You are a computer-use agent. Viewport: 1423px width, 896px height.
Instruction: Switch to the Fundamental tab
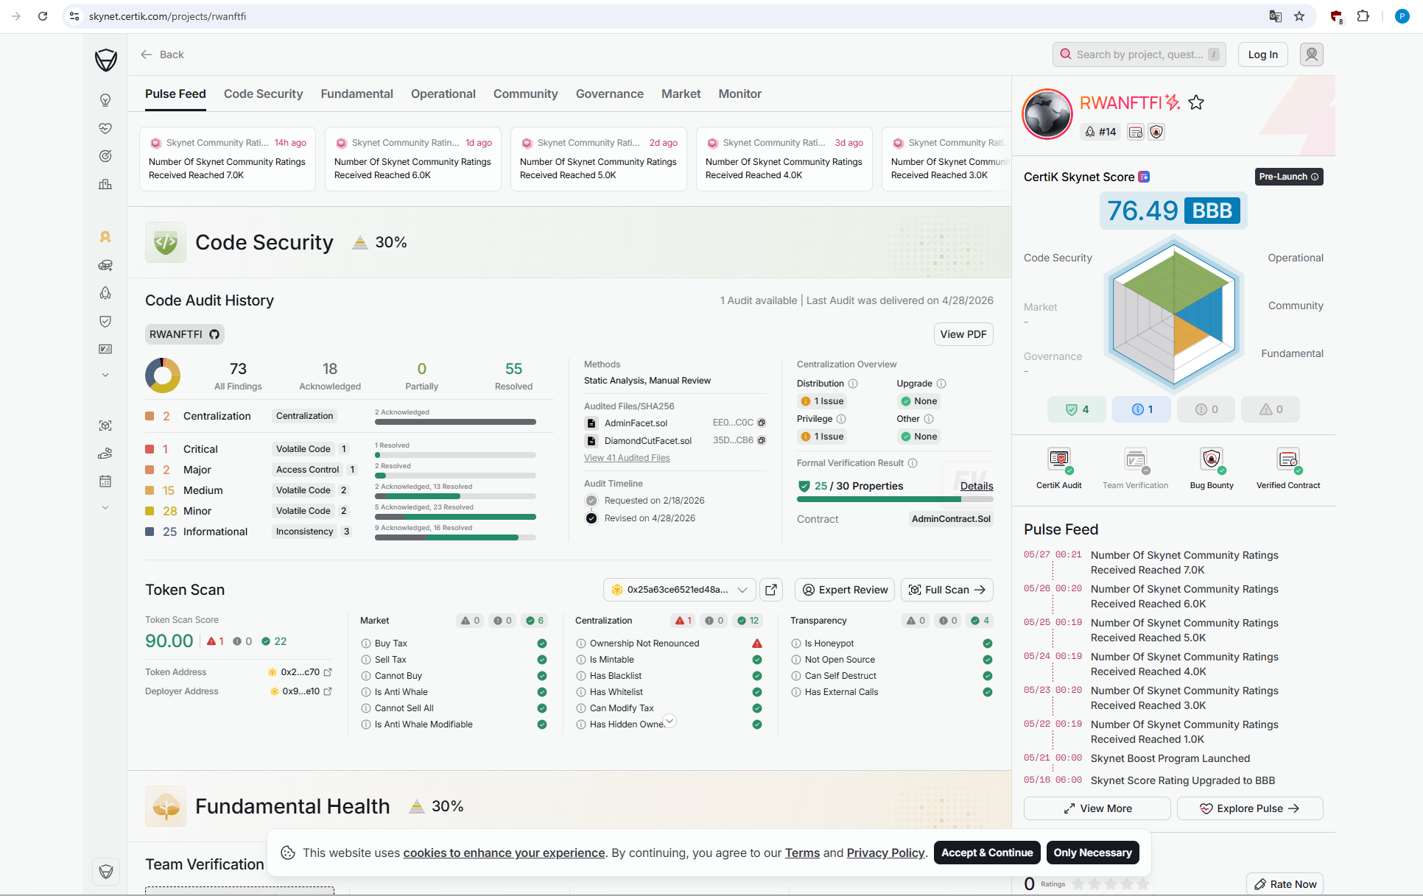click(x=356, y=94)
